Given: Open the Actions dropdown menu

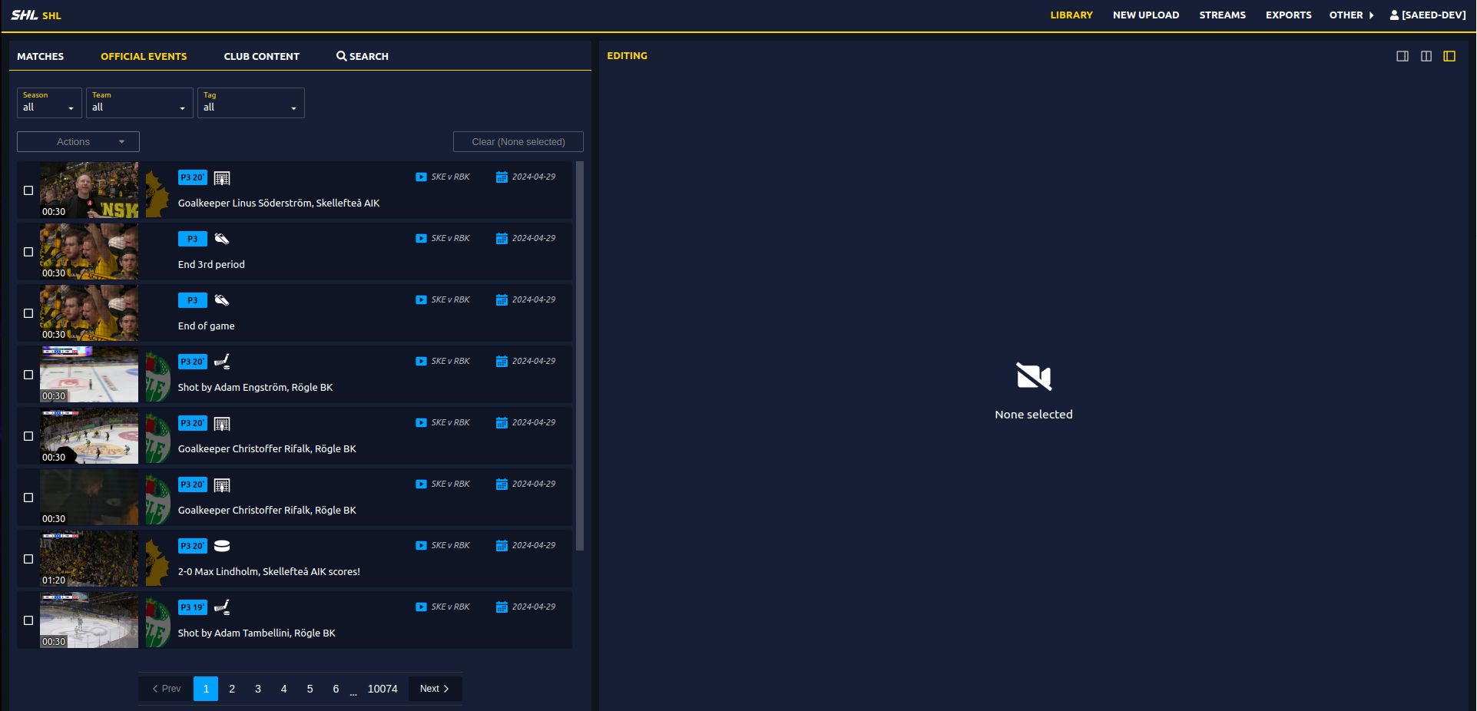Looking at the screenshot, I should (x=77, y=141).
